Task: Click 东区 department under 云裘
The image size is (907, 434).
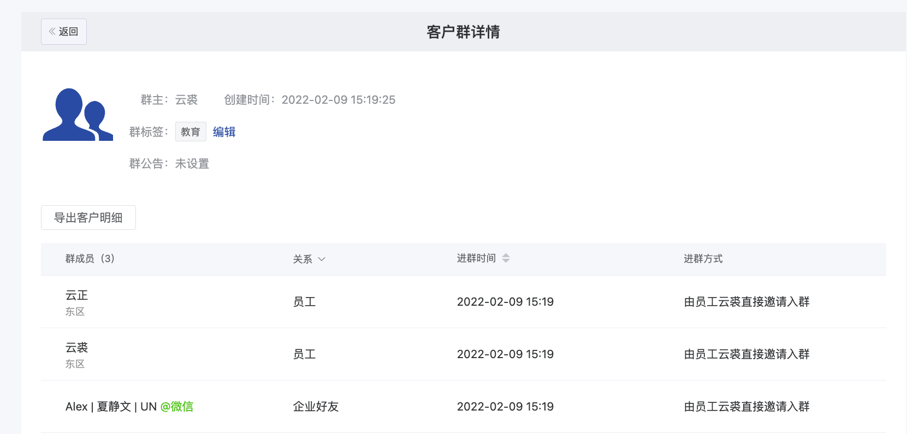Action: [75, 364]
